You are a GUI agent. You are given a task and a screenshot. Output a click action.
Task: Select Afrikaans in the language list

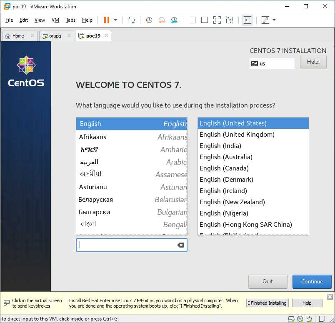click(132, 137)
